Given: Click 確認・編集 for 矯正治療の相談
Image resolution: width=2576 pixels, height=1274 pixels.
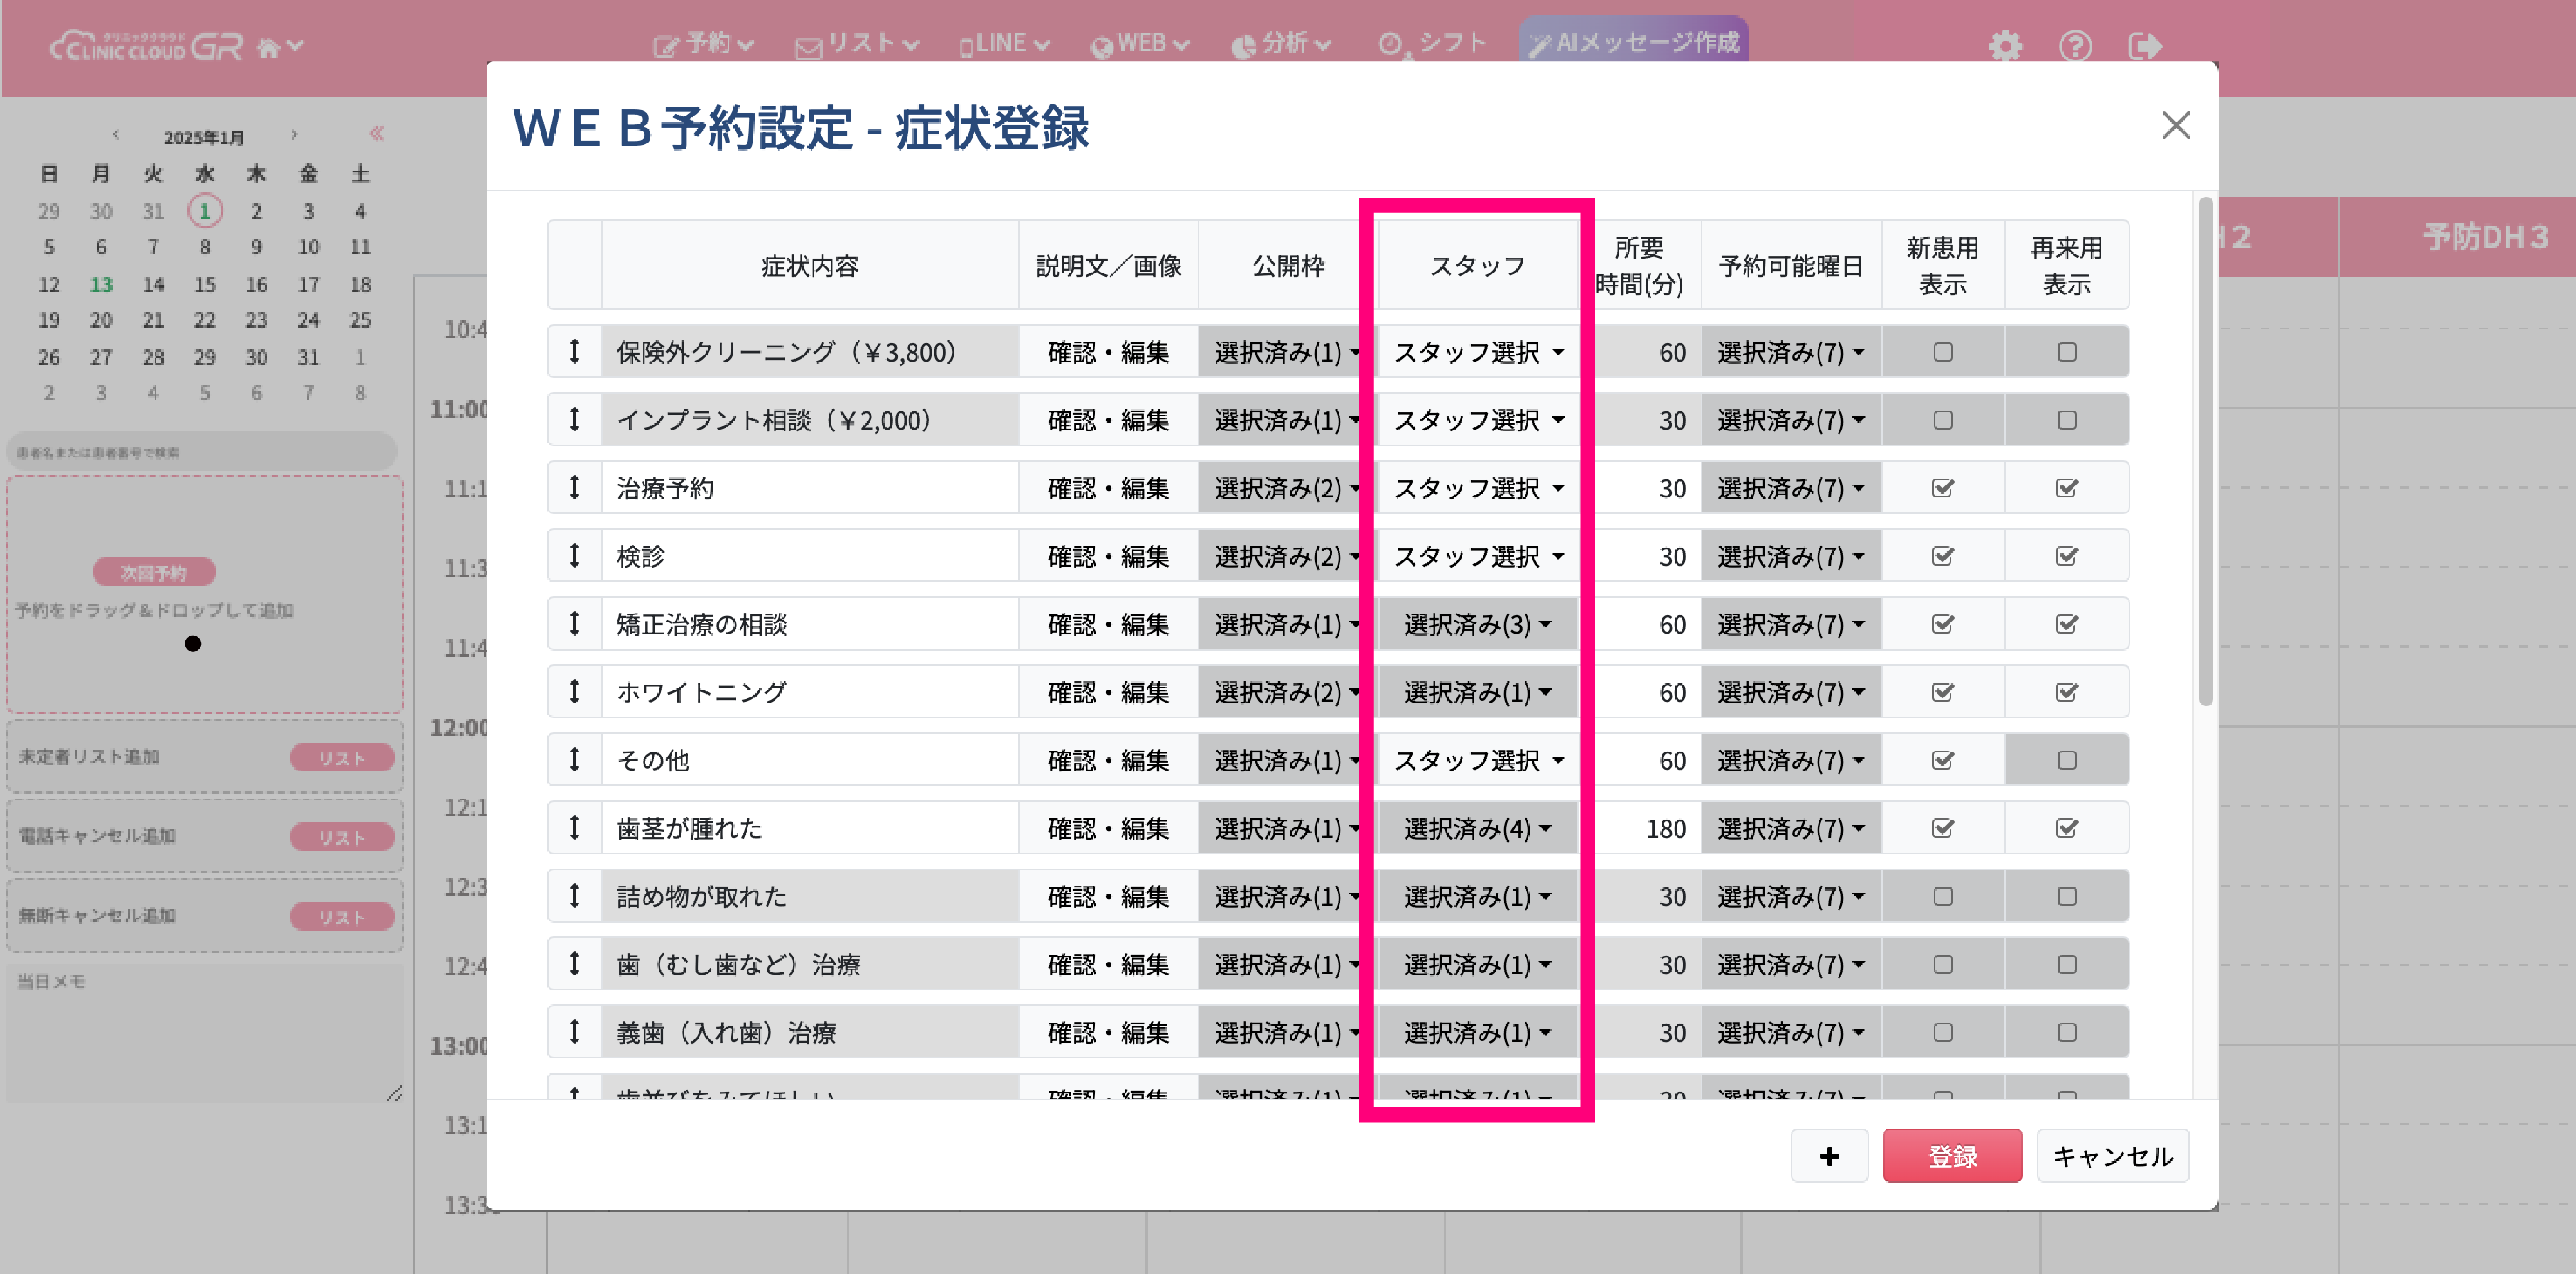Looking at the screenshot, I should tap(1108, 625).
